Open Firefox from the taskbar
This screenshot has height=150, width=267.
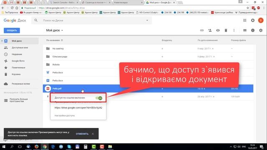coord(36,147)
